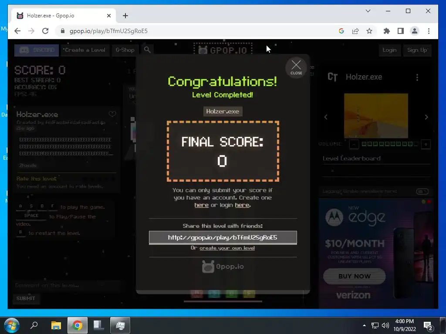Click the 'here' link to create an account

[201, 205]
